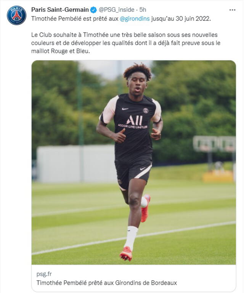244x293 pixels.
Task: Follow the @girondins mention link
Action: point(135,19)
